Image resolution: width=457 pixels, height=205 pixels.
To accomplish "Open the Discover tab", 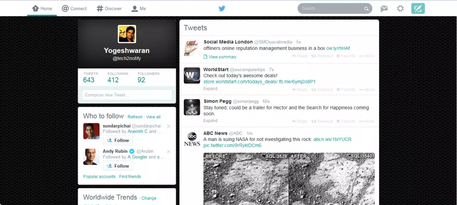I will [109, 8].
